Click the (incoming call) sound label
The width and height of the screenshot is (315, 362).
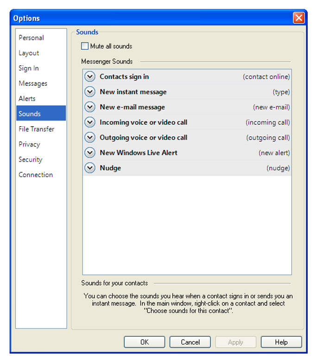tap(268, 122)
